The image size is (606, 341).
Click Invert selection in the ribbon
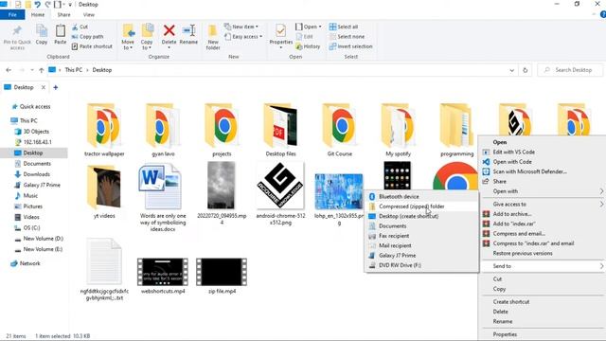click(x=351, y=46)
